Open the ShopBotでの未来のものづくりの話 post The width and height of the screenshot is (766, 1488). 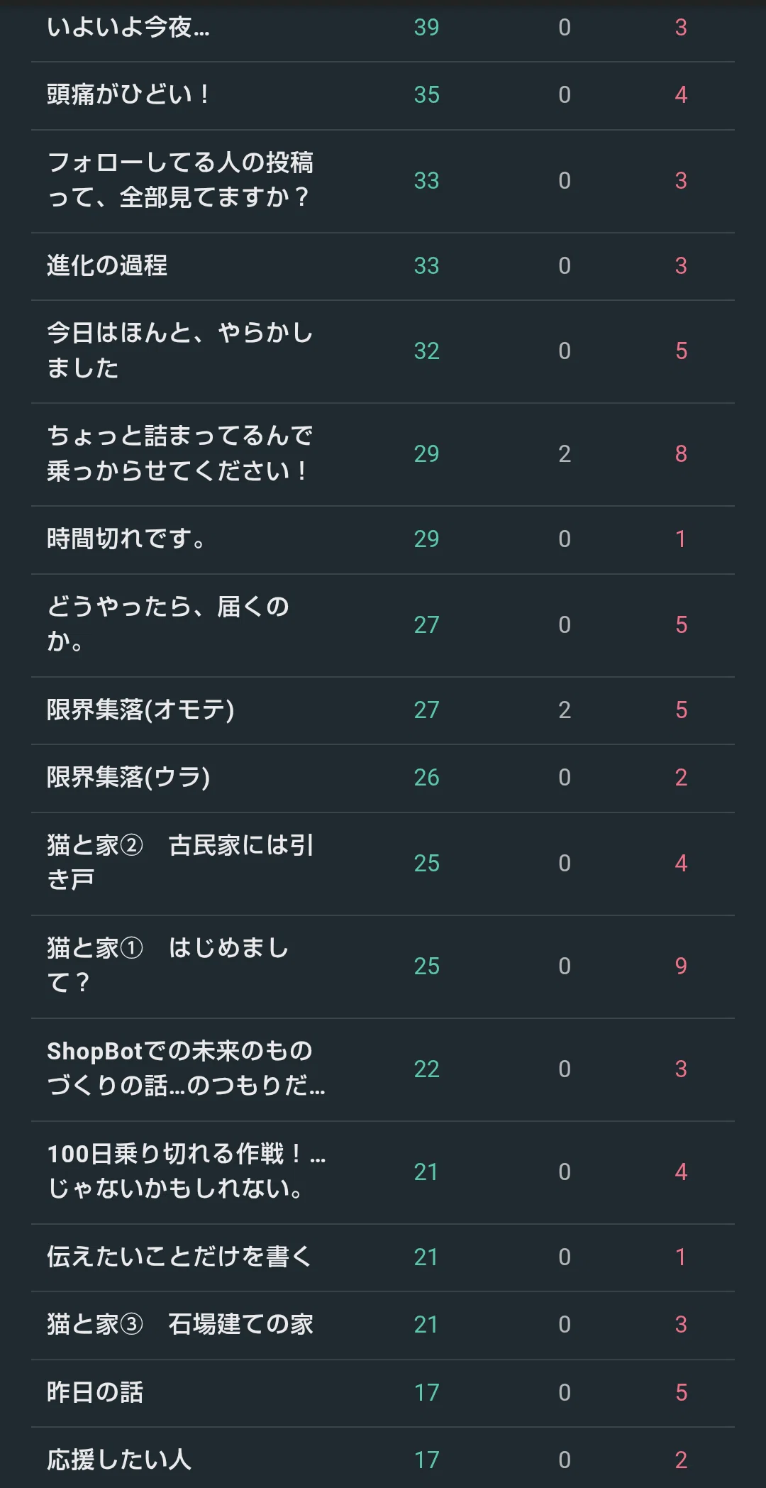[x=383, y=1069]
